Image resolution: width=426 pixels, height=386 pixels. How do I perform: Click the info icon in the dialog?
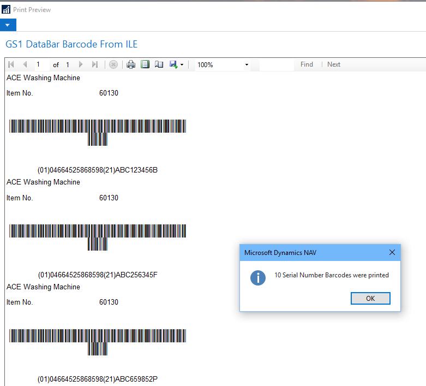(258, 277)
